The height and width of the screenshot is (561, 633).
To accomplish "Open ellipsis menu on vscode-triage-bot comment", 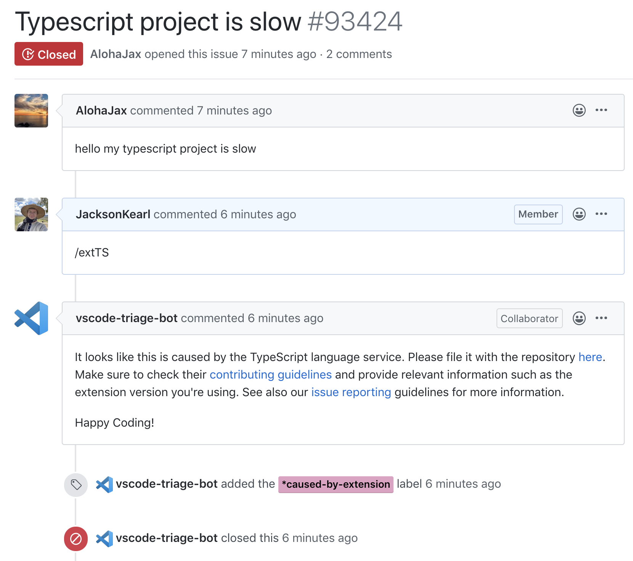I will (601, 318).
